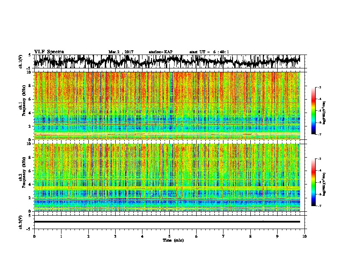Screen dimensions: 343x265
Task: Click the "ch.3(V)" axis label
Action: (21, 223)
